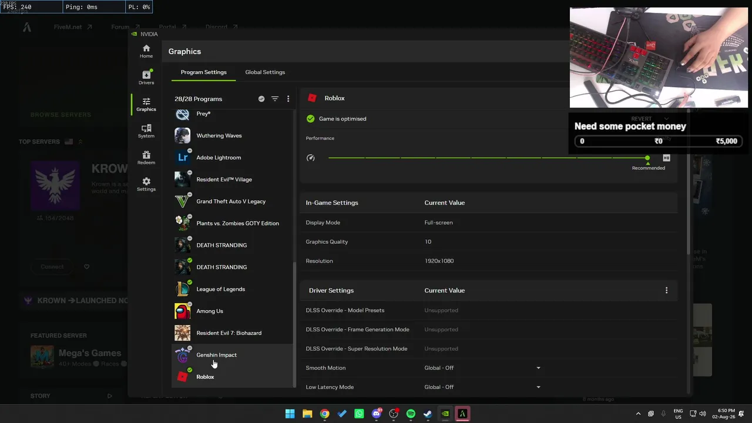Click the programs list vertical scrollbar

click(x=294, y=324)
